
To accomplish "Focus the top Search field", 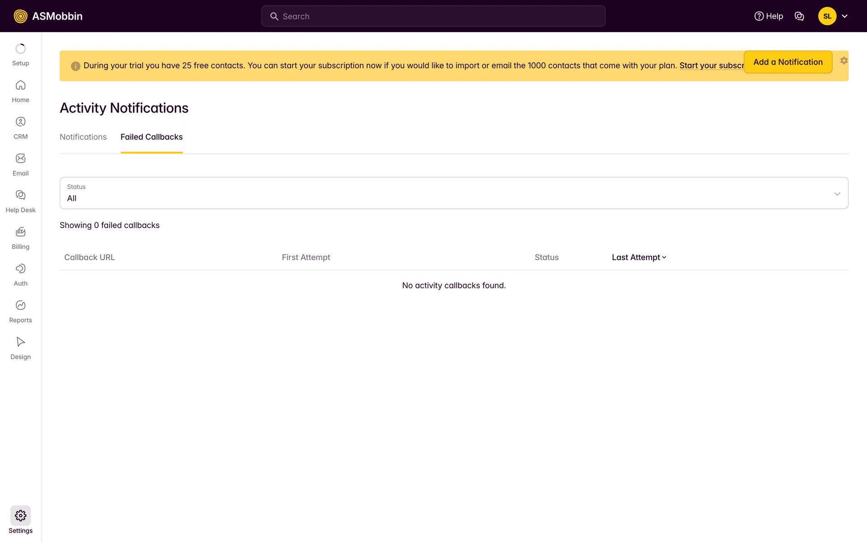I will (x=433, y=16).
